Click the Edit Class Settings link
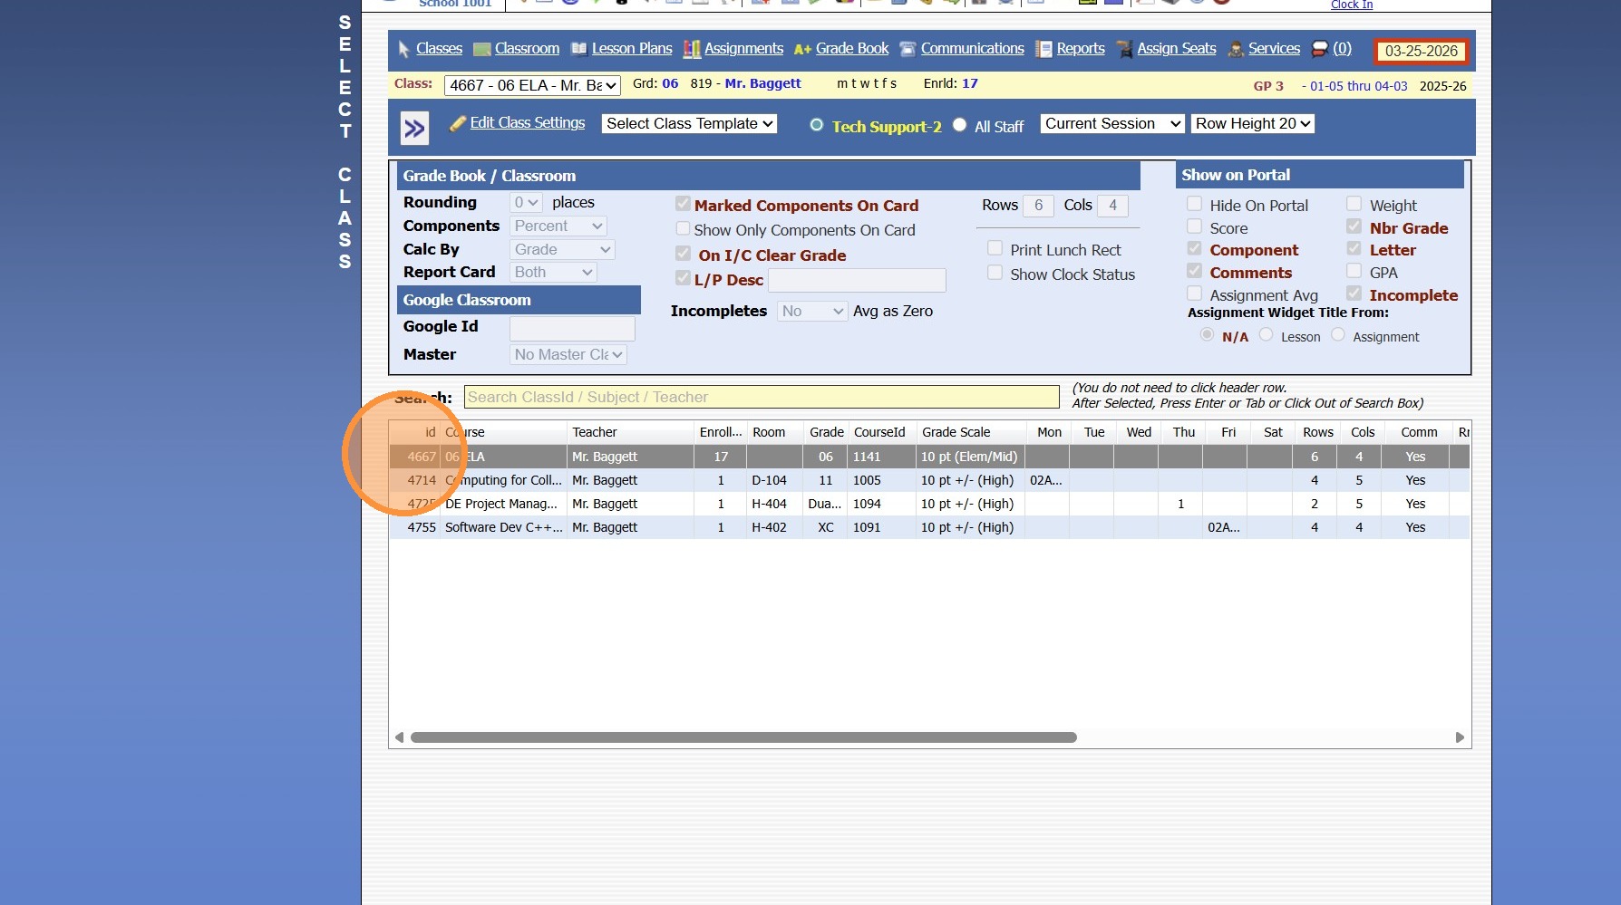 (x=527, y=123)
